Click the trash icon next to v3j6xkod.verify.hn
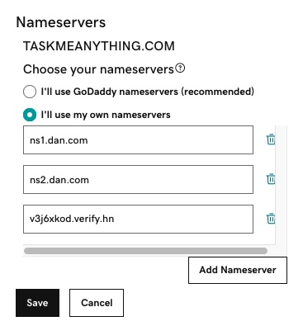This screenshot has width=303, height=326. pyautogui.click(x=271, y=219)
